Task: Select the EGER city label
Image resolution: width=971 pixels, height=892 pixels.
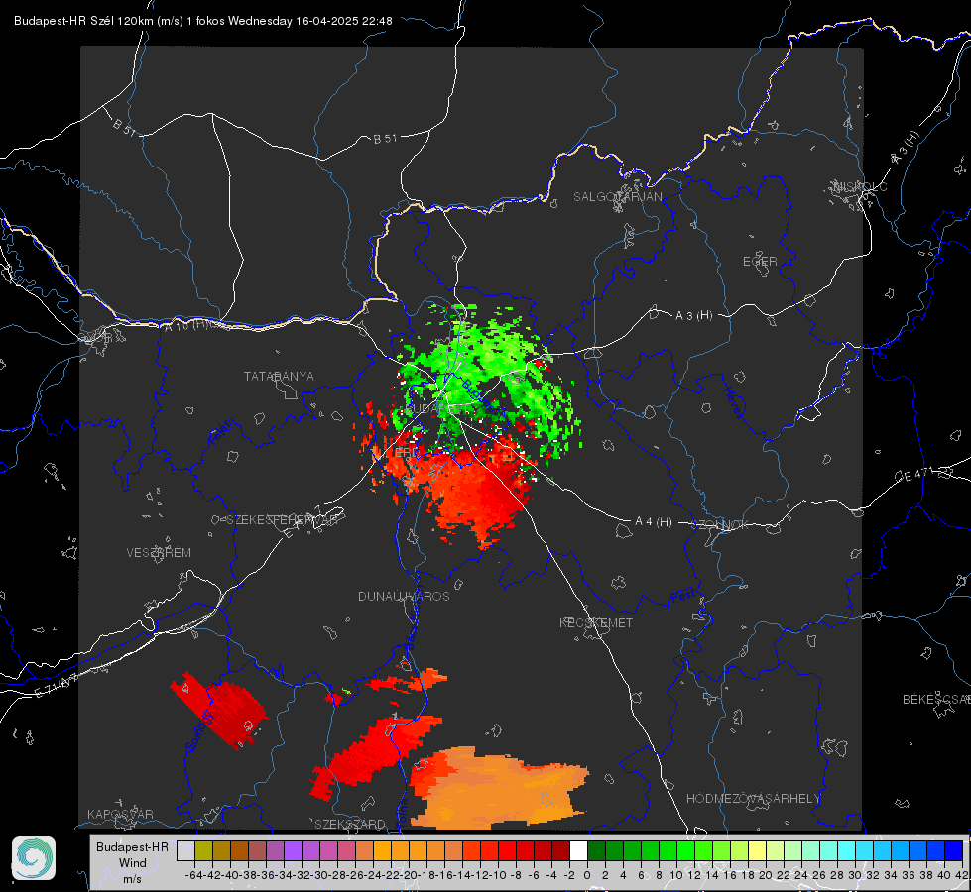Action: (760, 262)
